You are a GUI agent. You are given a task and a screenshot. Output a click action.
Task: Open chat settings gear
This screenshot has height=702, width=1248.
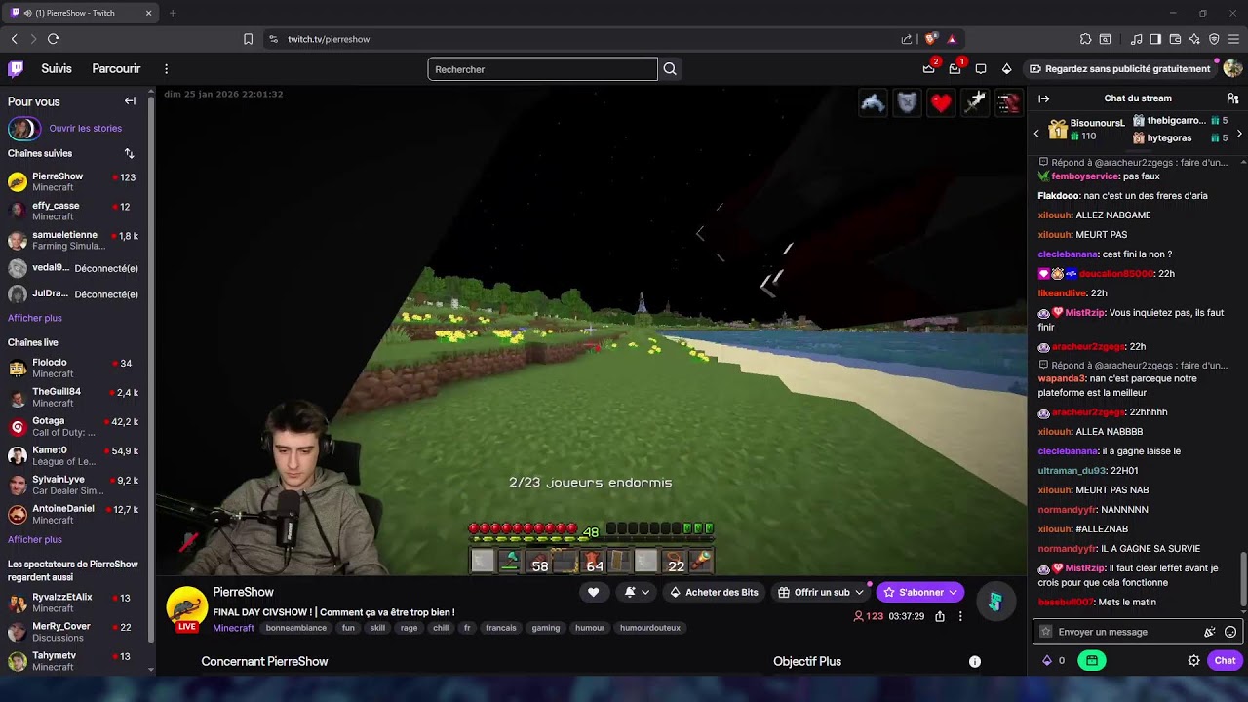point(1193,660)
